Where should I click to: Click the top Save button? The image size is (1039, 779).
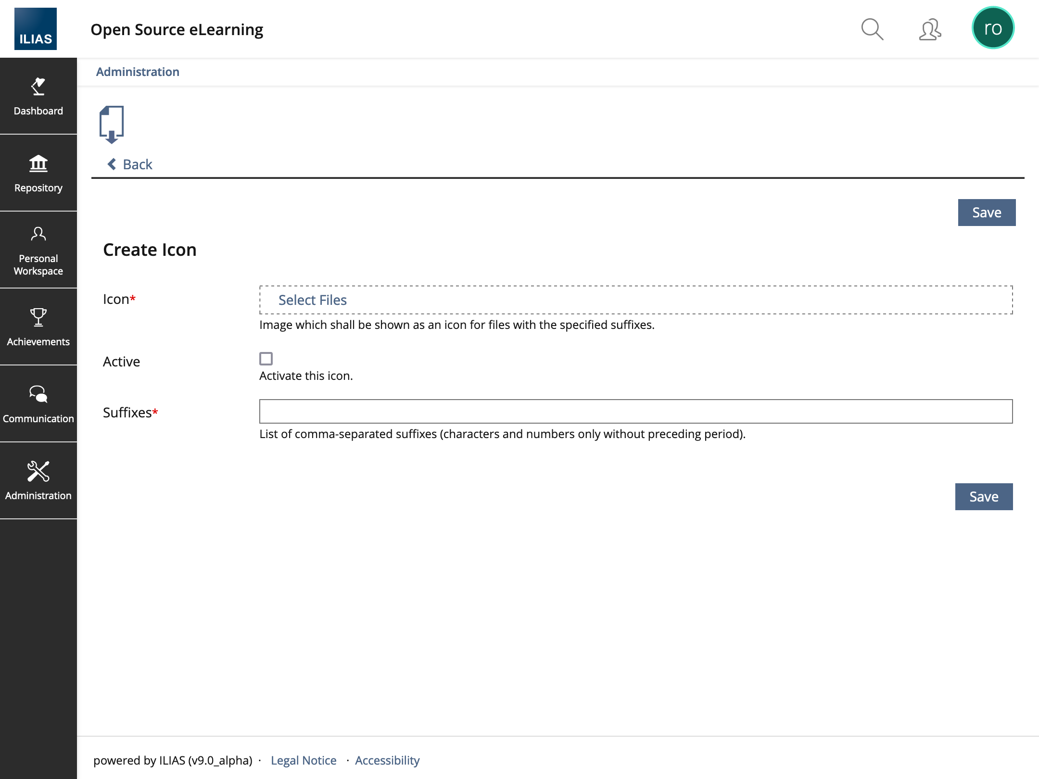987,213
